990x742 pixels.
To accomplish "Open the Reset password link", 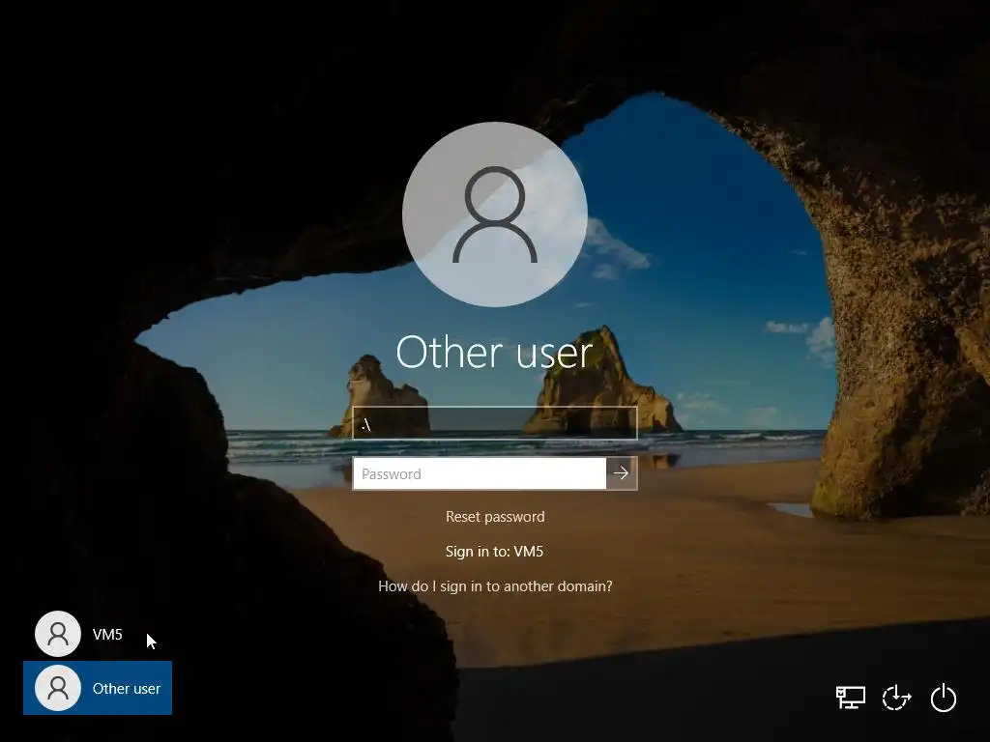I will pyautogui.click(x=495, y=517).
